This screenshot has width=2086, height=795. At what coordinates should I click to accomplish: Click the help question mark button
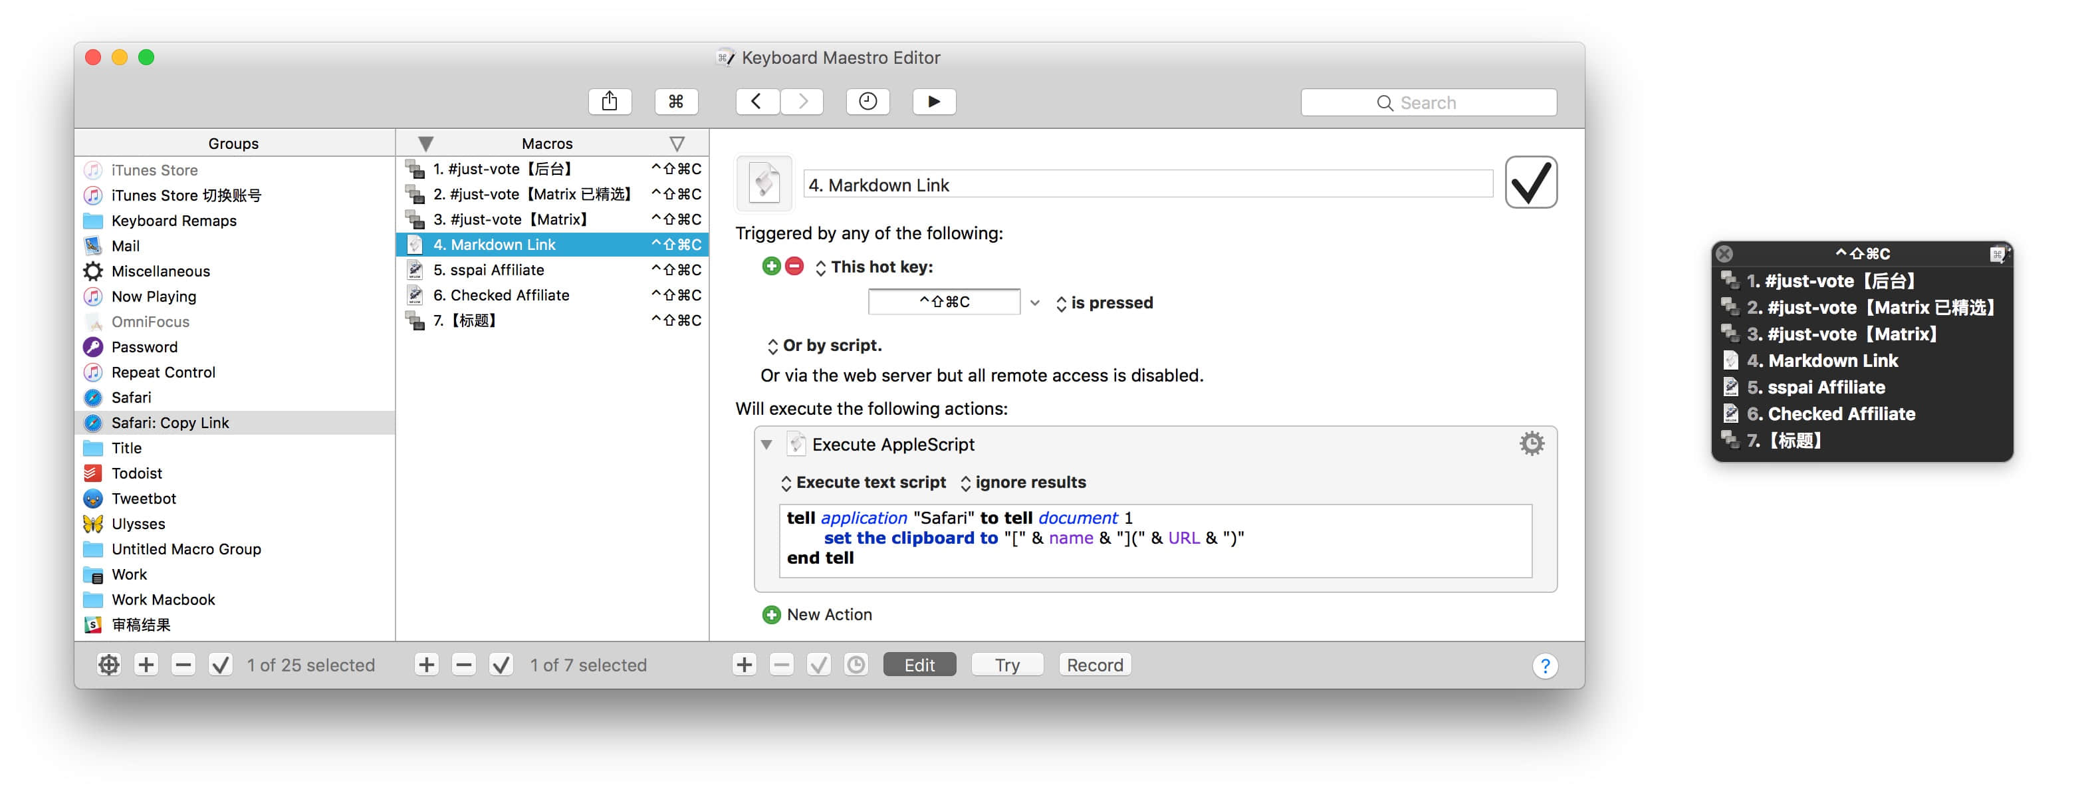1544,665
